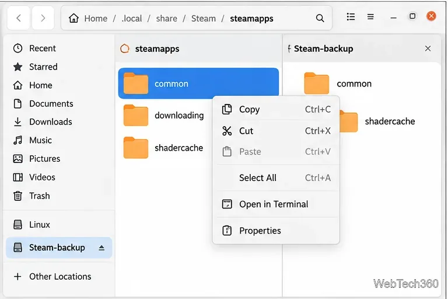Choose Open in Terminal from context menu
Screen dimensions: 448x299
coord(276,204)
